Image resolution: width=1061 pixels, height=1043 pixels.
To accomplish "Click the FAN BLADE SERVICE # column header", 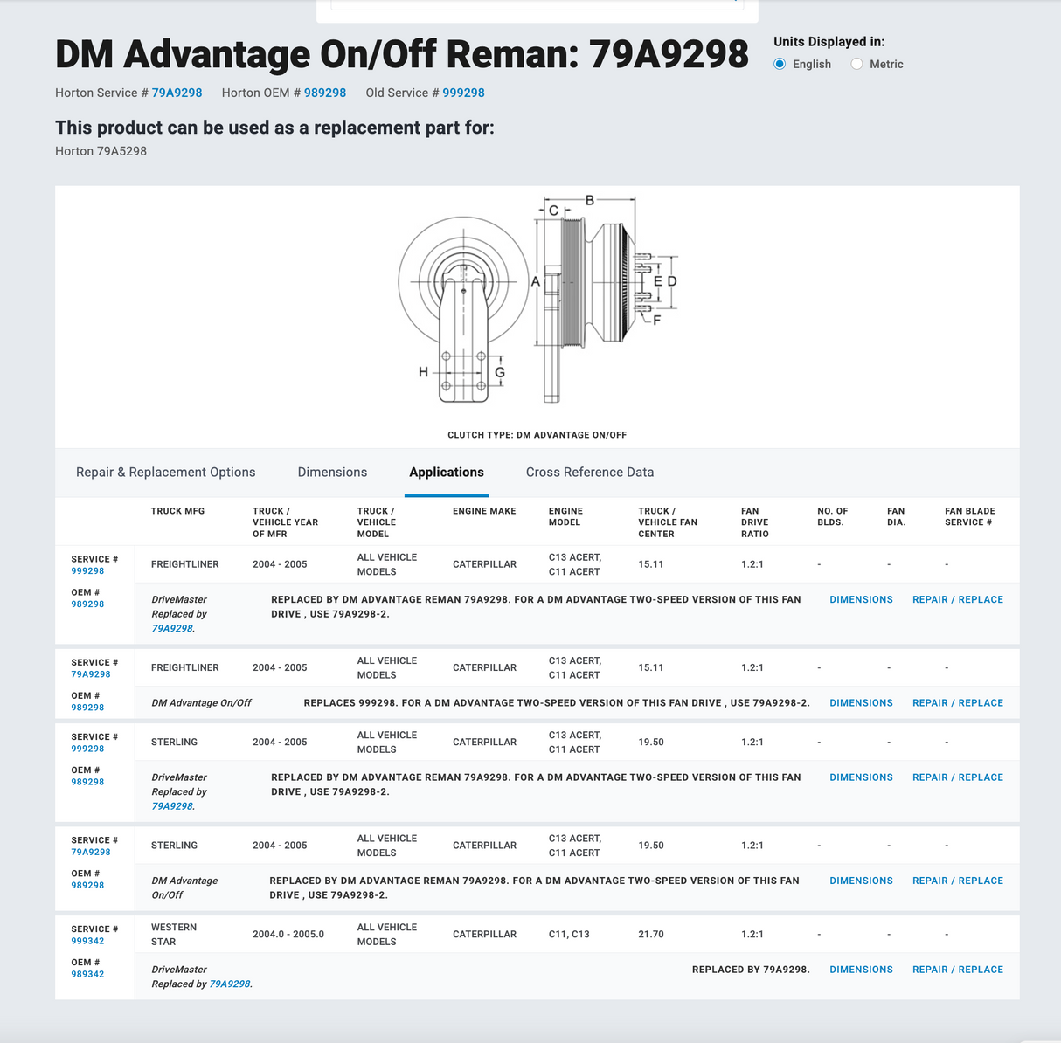I will pos(969,516).
